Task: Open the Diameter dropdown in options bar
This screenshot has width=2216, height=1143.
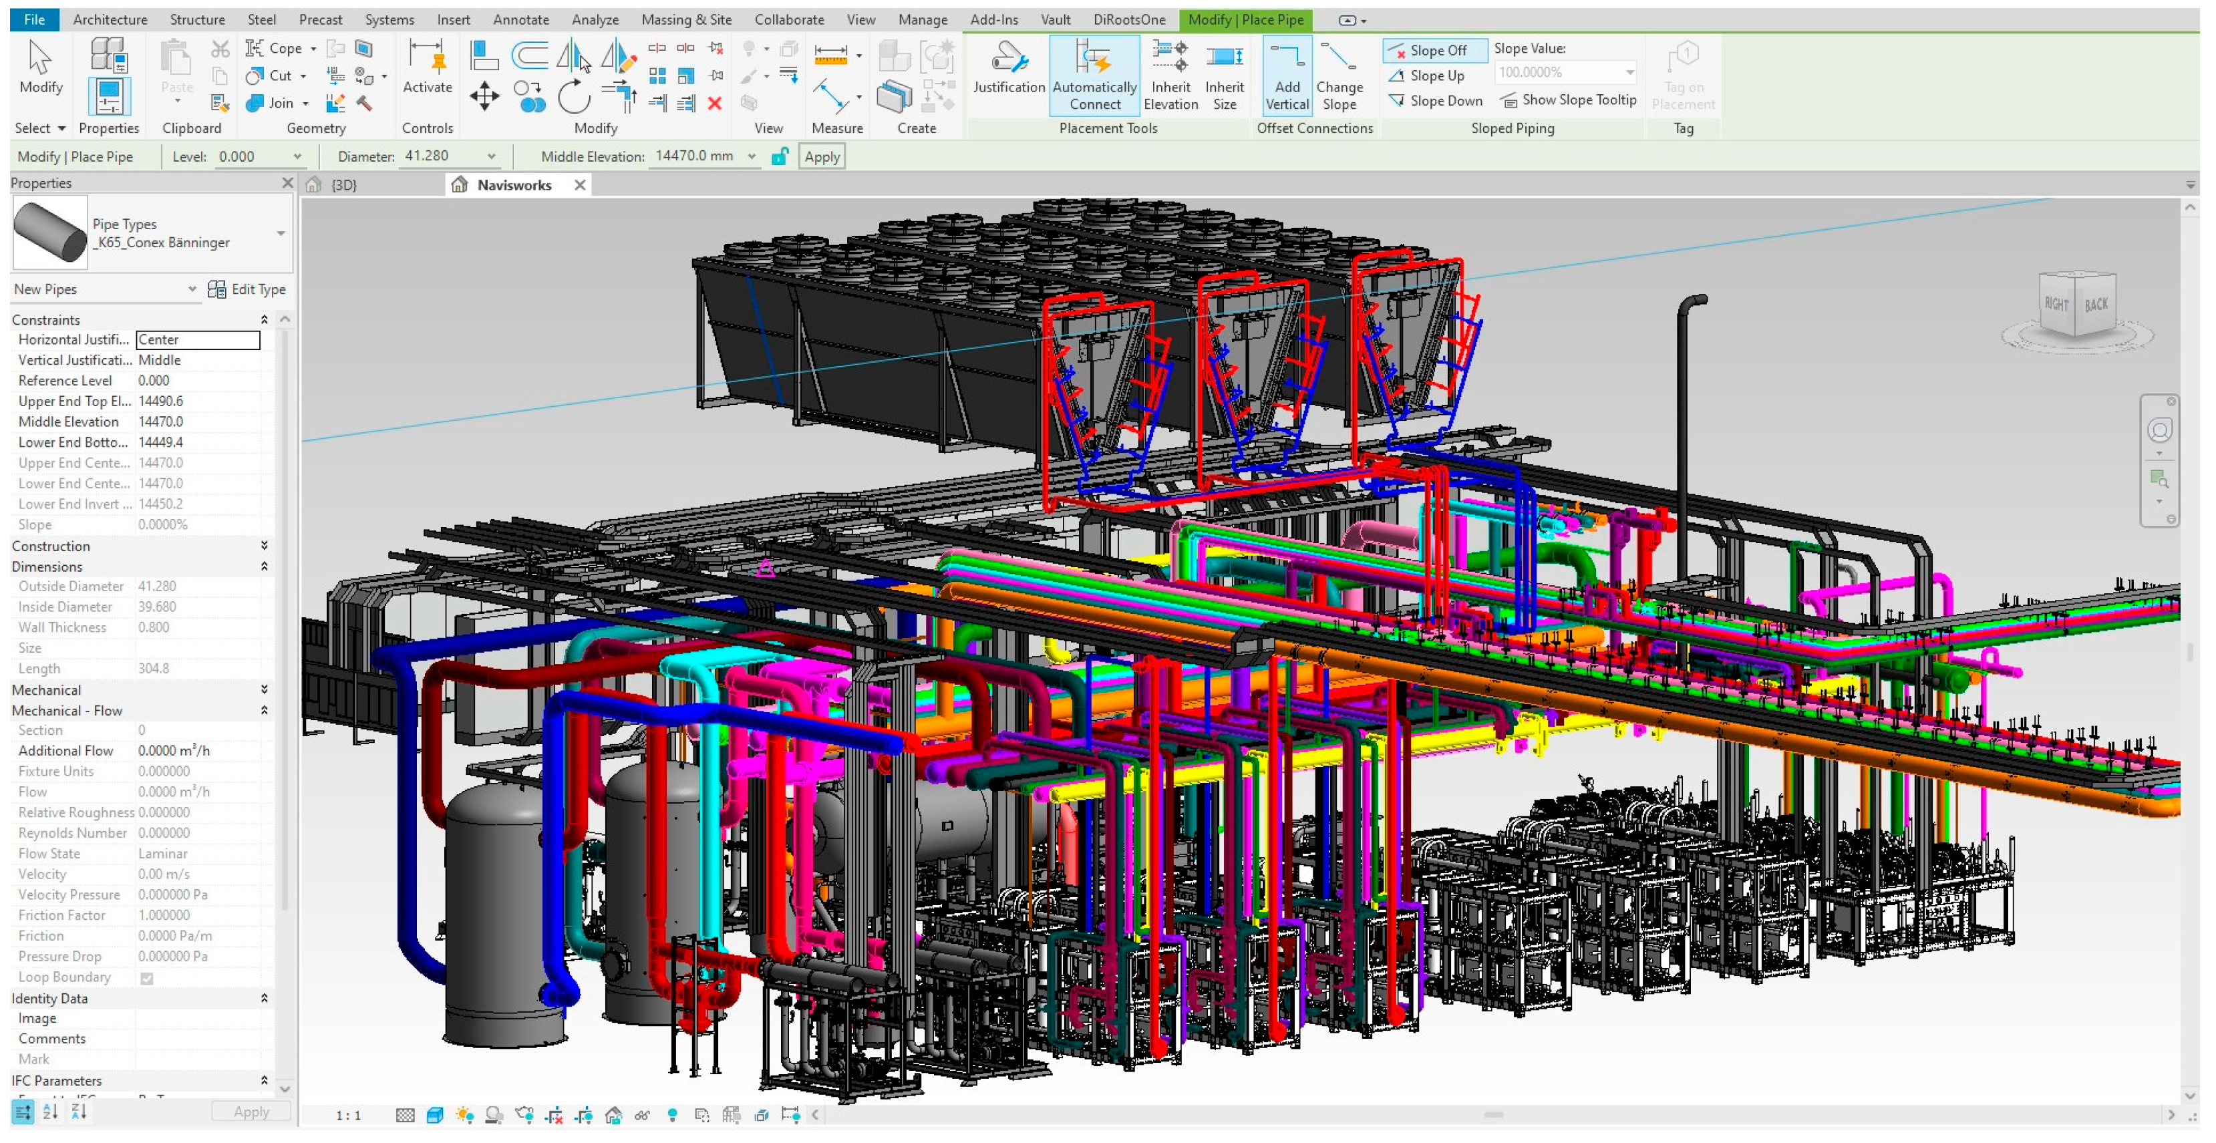Action: (x=491, y=156)
